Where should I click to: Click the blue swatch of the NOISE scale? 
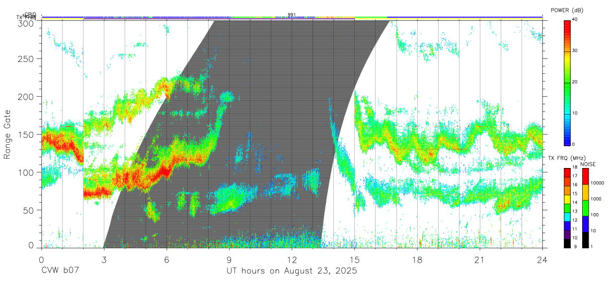[x=586, y=224]
